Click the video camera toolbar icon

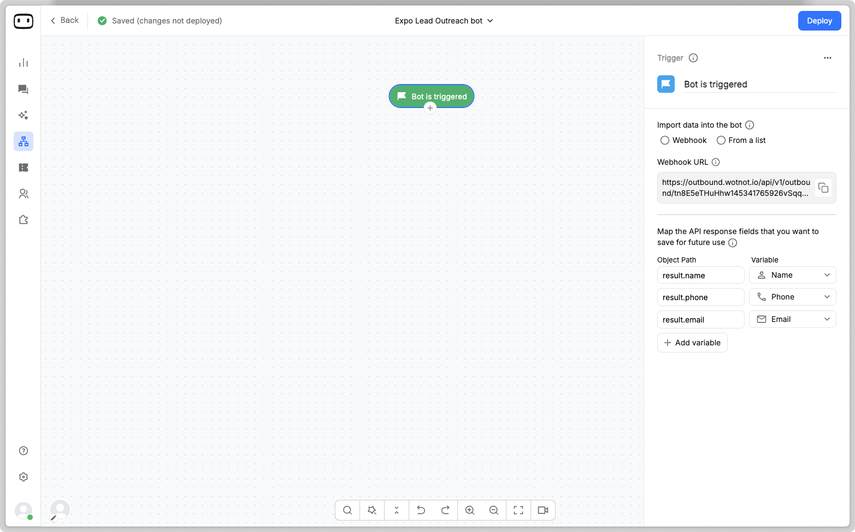pyautogui.click(x=543, y=510)
